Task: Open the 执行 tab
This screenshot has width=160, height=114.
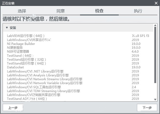Action: pyautogui.click(x=138, y=11)
